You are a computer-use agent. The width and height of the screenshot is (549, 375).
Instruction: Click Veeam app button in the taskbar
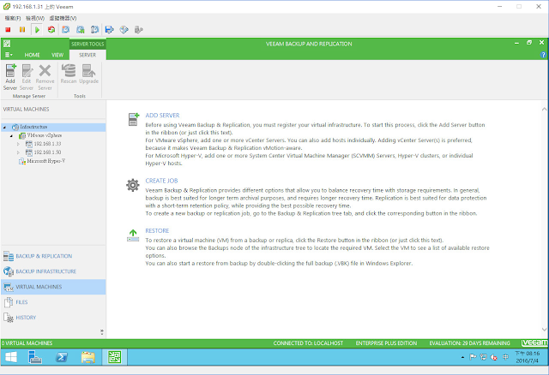tap(114, 357)
